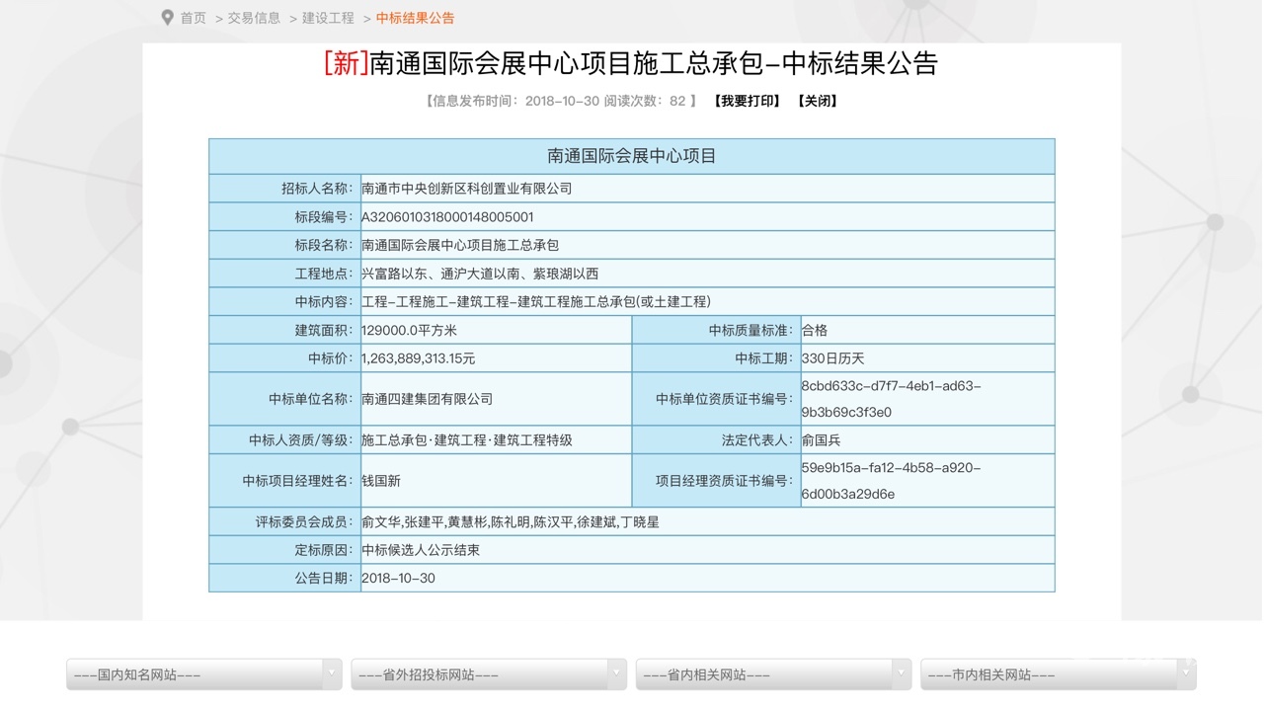Click the 标段编号 value A3206010318000148005001
The width and height of the screenshot is (1264, 711).
coord(447,217)
